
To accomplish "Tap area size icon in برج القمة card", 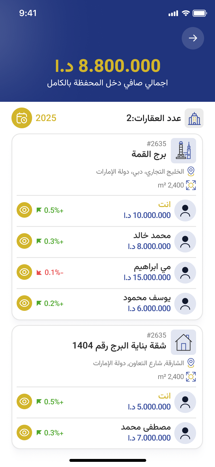I will tap(191, 185).
